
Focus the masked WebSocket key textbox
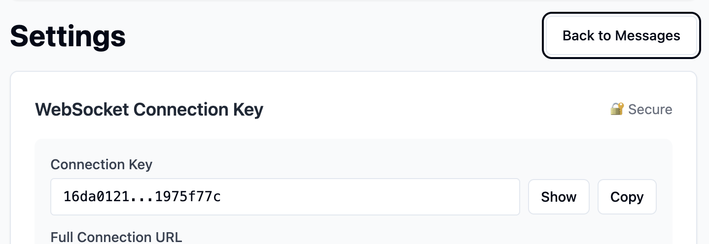point(285,197)
